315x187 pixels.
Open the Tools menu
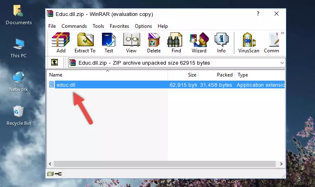98,26
